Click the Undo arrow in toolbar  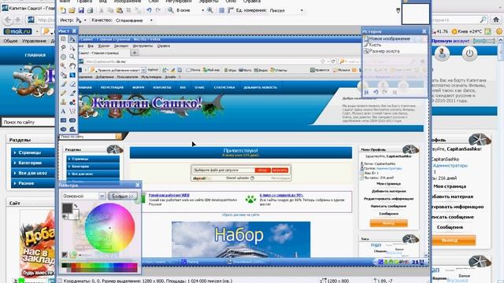click(149, 10)
